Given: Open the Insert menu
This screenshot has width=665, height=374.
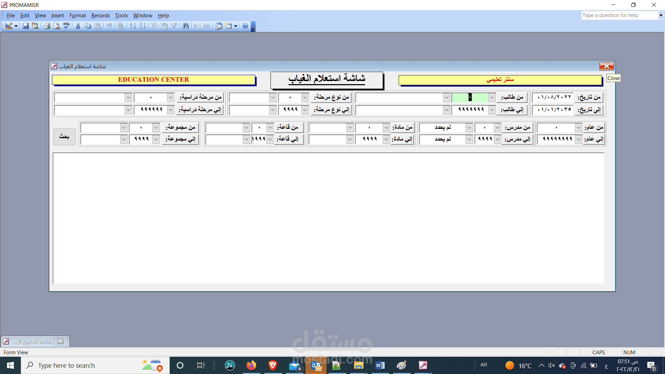Looking at the screenshot, I should [58, 16].
